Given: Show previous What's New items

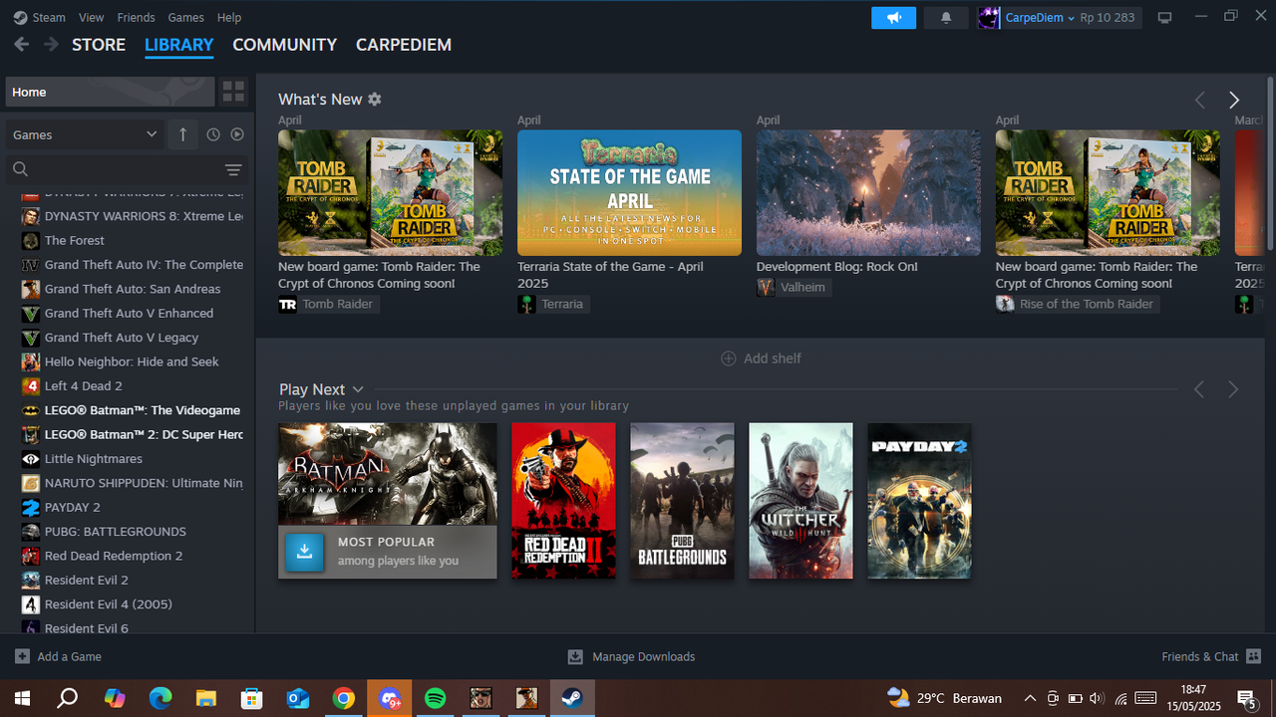Looking at the screenshot, I should [x=1199, y=100].
